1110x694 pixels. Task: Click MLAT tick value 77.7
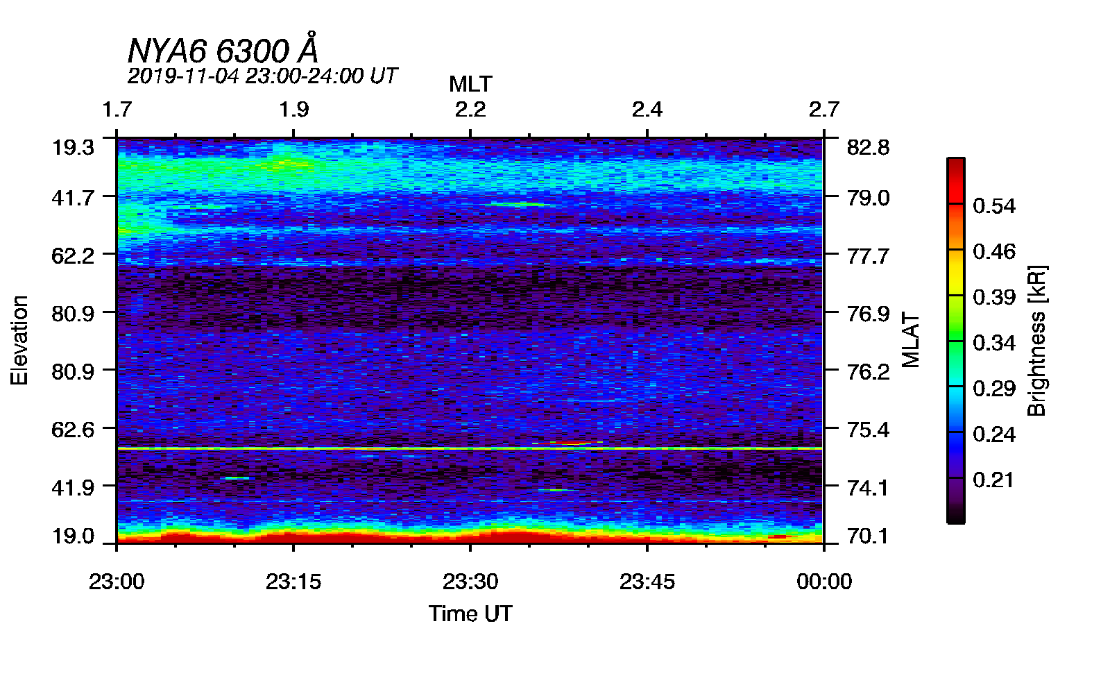coord(868,255)
